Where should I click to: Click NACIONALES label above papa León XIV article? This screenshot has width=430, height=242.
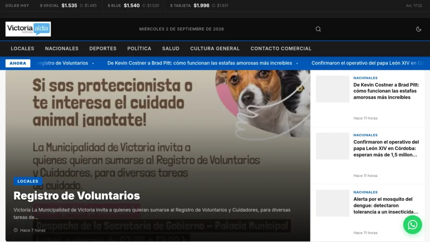click(365, 135)
